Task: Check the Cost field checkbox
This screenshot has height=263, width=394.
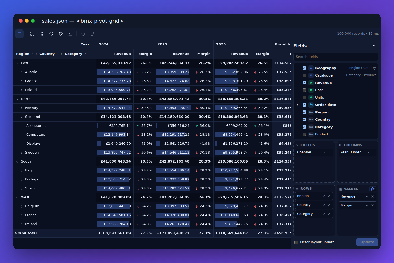Action: [304, 90]
